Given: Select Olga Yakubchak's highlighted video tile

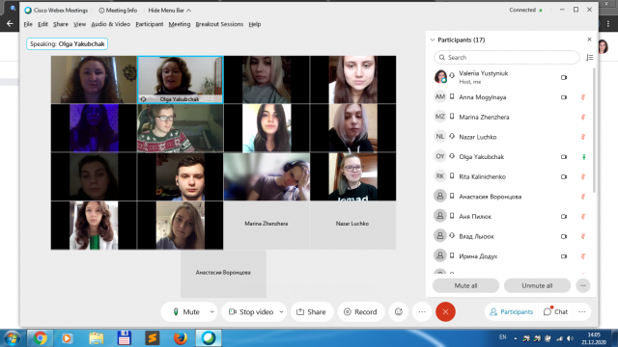Looking at the screenshot, I should (181, 79).
